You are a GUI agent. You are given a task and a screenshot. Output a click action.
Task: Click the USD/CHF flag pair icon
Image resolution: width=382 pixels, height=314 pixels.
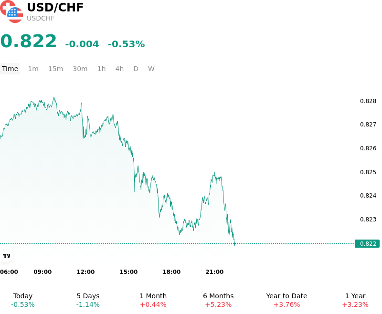pyautogui.click(x=11, y=11)
